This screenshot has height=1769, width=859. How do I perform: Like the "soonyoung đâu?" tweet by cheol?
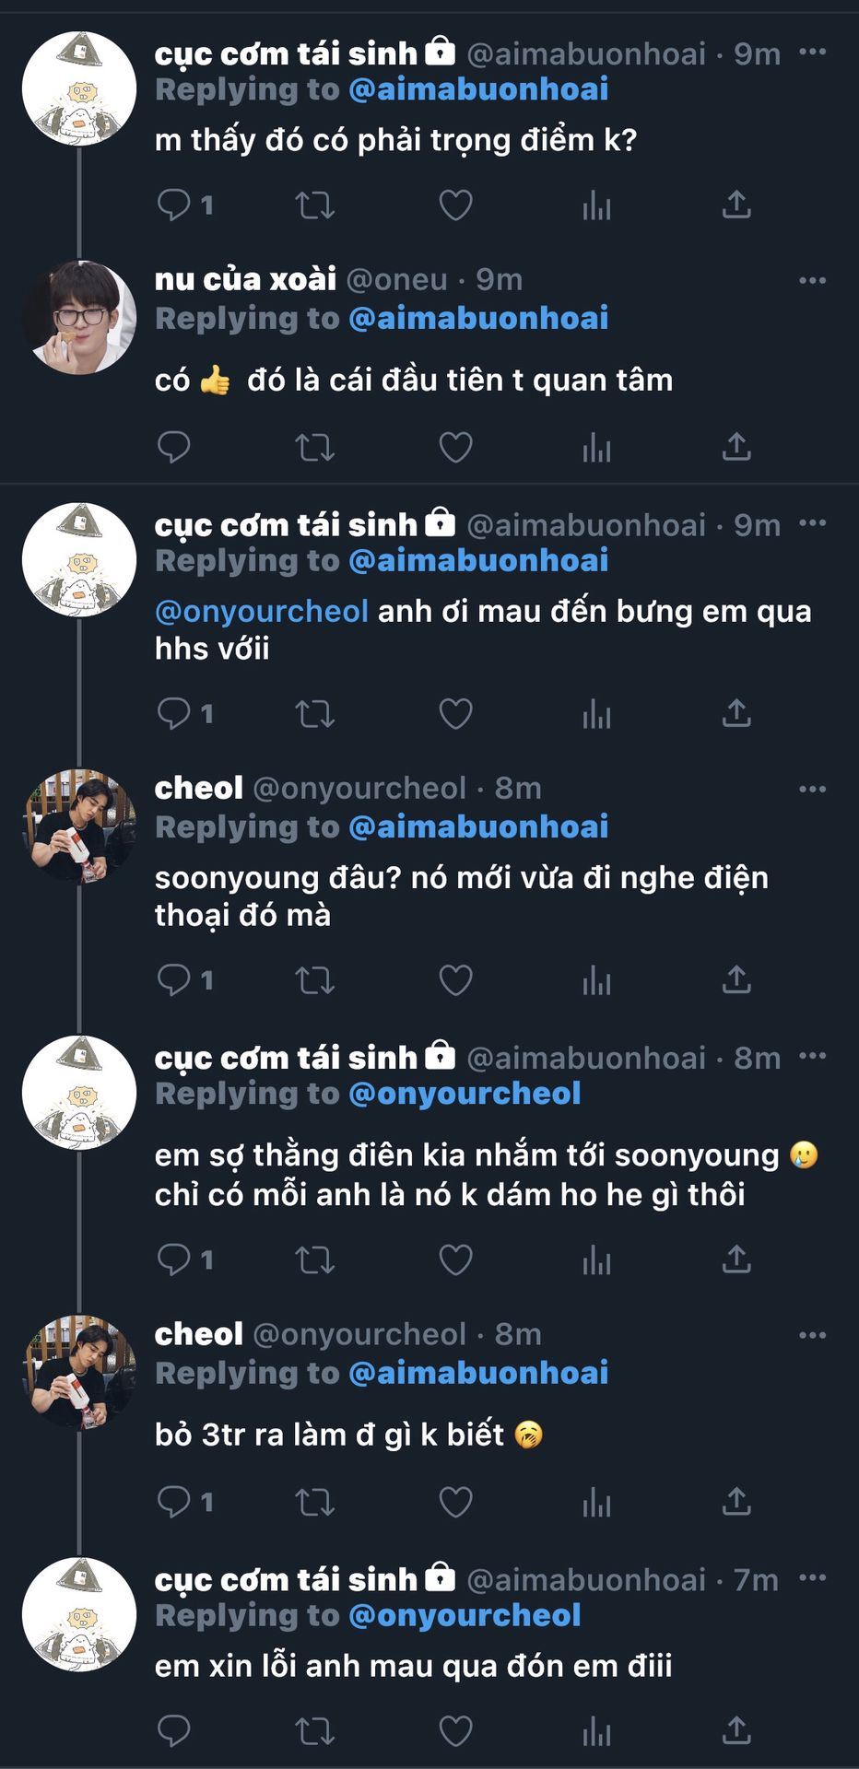[x=455, y=979]
